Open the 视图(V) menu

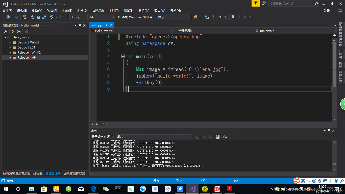(37, 10)
